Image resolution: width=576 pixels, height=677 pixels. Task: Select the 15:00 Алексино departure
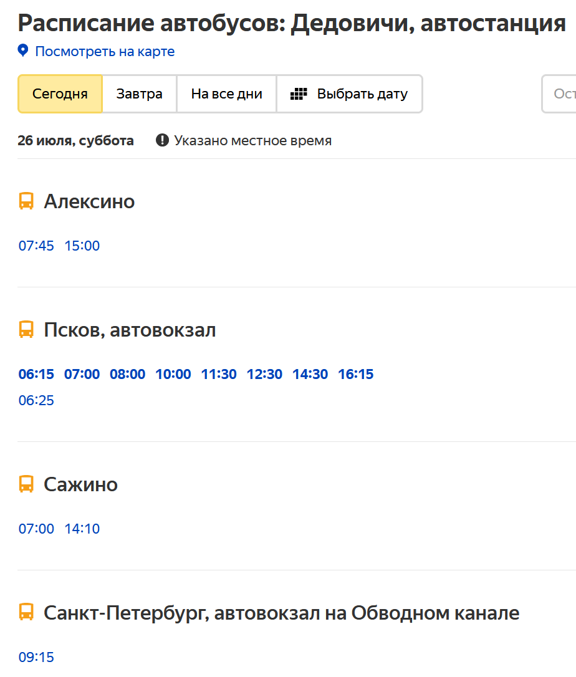click(x=82, y=246)
